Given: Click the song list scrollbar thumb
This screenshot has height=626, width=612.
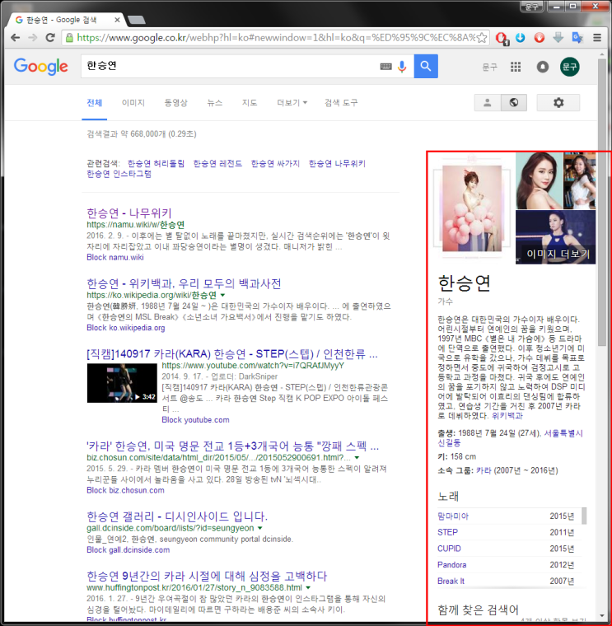Looking at the screenshot, I should coord(584,516).
